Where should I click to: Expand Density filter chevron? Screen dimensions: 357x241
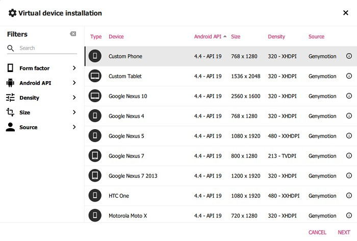(x=74, y=98)
